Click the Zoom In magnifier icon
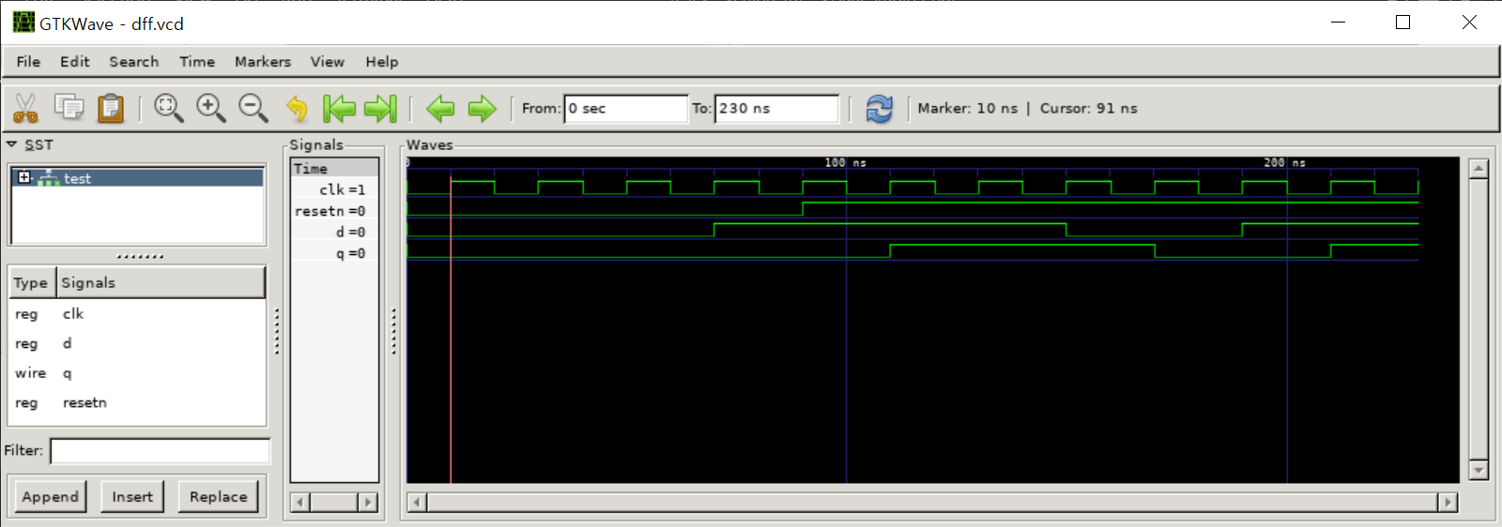Screen dimensions: 1502x527 [x=211, y=108]
